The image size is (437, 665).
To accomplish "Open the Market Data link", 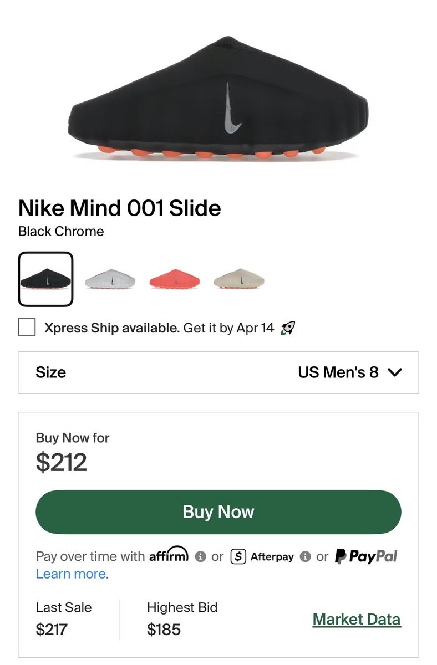I will [x=357, y=619].
